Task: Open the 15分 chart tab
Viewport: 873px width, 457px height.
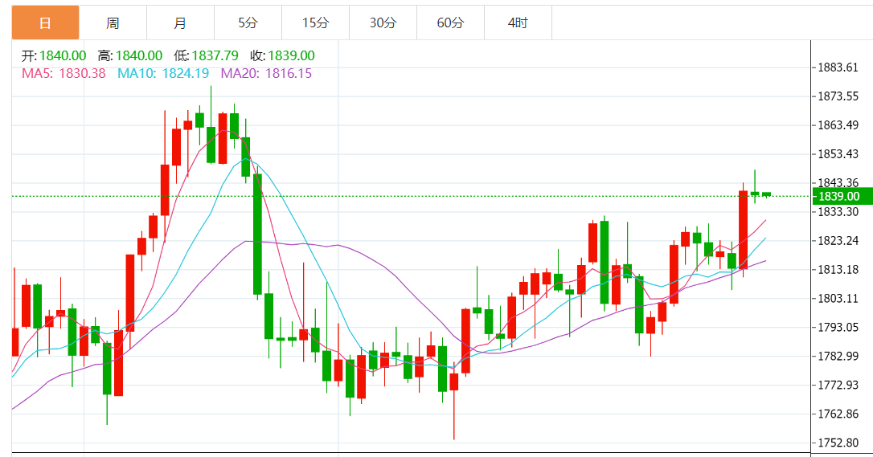Action: [316, 22]
